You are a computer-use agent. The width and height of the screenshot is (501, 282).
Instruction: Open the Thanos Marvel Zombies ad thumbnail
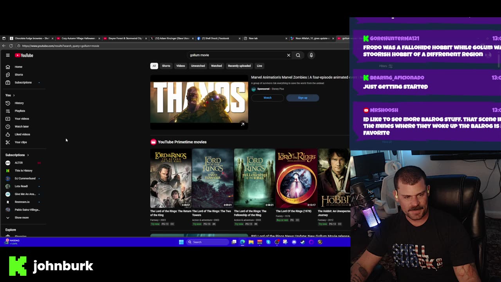click(199, 102)
